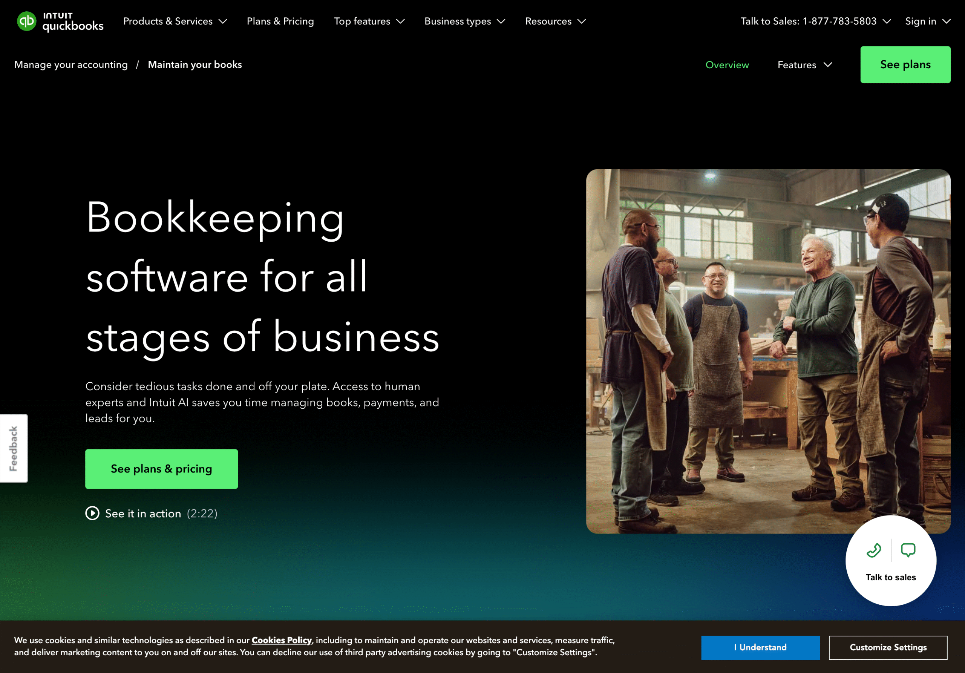965x673 pixels.
Task: Click the See plans button
Action: pyautogui.click(x=905, y=65)
